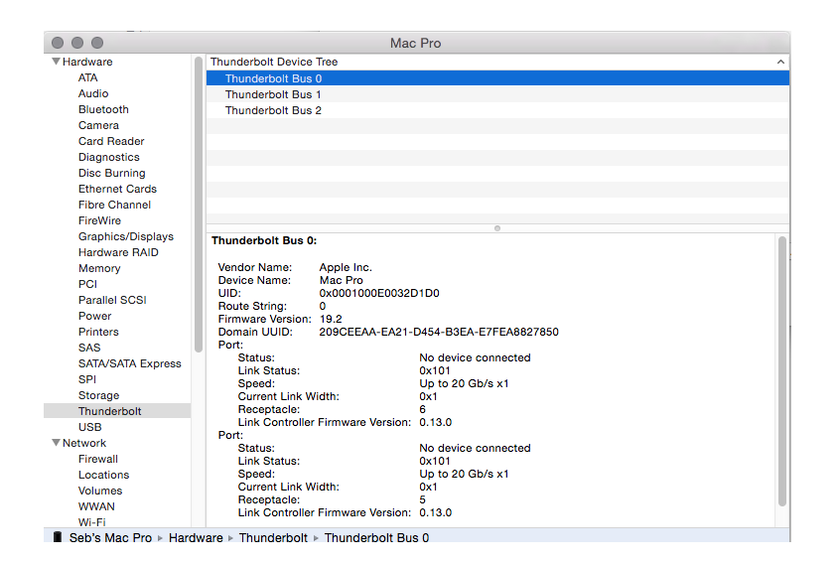Click the Domain UUID value

439,332
